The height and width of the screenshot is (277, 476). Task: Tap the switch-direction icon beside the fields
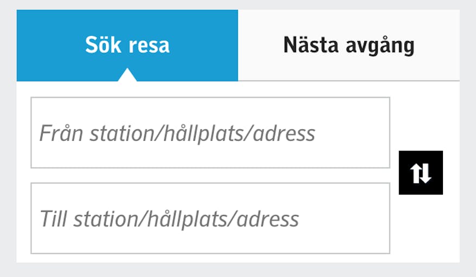[421, 173]
